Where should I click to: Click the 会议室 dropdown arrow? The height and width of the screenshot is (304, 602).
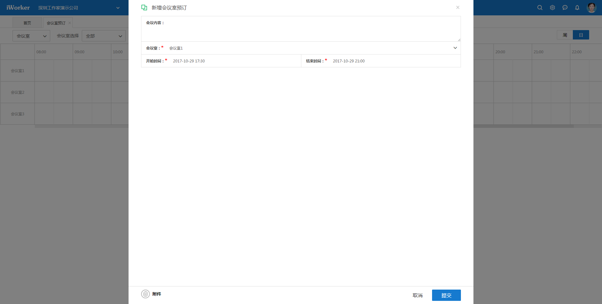click(x=455, y=48)
